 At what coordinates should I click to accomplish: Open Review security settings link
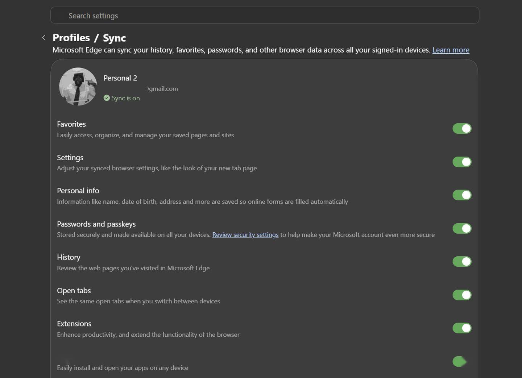click(245, 235)
